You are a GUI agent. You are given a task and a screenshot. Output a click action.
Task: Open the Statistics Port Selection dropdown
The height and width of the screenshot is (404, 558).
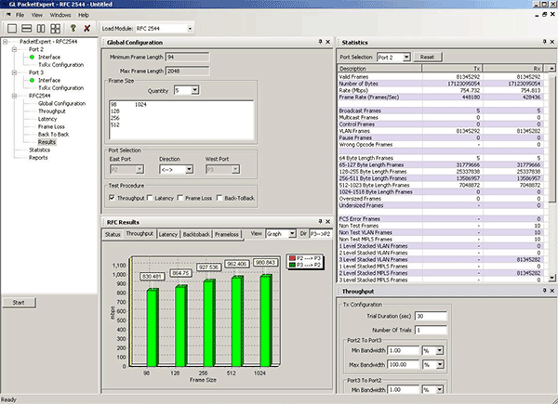tap(406, 57)
